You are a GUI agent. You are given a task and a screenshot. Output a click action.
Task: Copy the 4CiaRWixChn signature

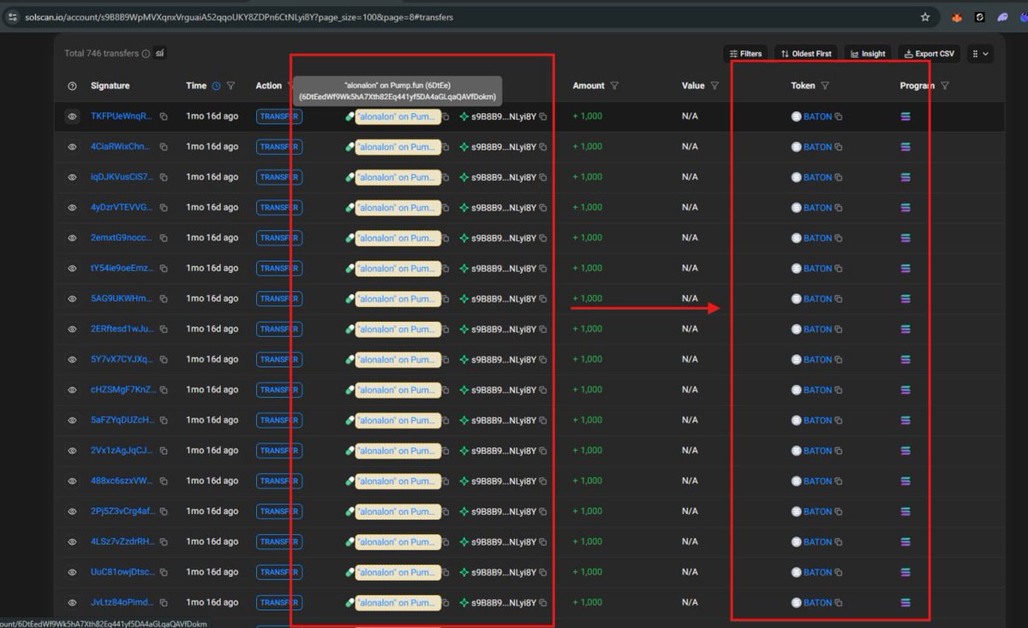(164, 147)
